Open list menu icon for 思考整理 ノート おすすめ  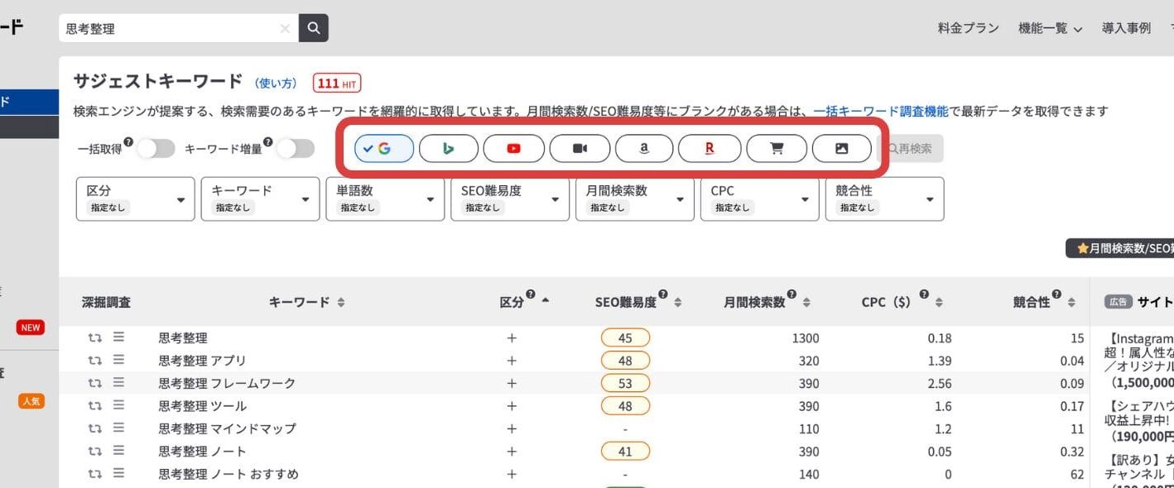pyautogui.click(x=118, y=474)
